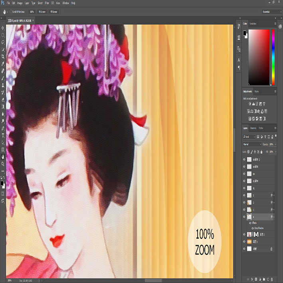Open the Fill slider dropdown arrow
The image size is (283, 283).
(x=275, y=152)
